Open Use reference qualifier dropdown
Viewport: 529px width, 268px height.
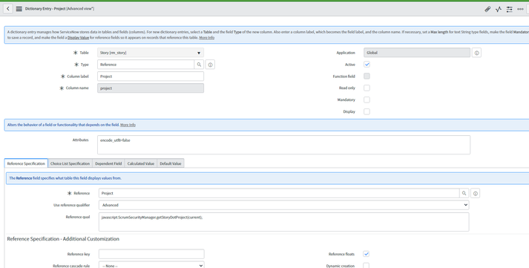point(283,205)
